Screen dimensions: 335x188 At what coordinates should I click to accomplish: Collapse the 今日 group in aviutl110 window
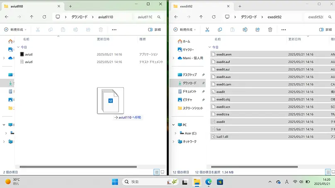coord(18,47)
